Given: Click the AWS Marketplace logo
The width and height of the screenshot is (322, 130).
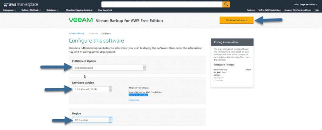Looking at the screenshot, I should pyautogui.click(x=21, y=4).
